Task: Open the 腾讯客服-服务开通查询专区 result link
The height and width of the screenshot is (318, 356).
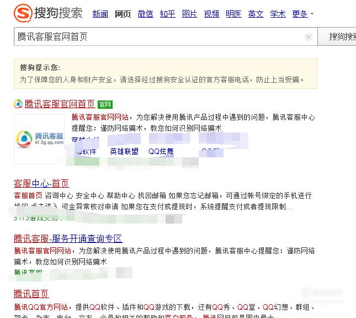Action: coord(68,239)
